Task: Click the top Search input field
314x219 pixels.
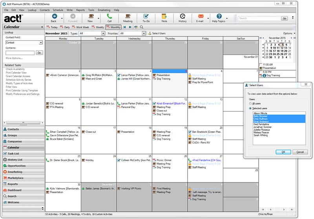Action: (x=259, y=18)
